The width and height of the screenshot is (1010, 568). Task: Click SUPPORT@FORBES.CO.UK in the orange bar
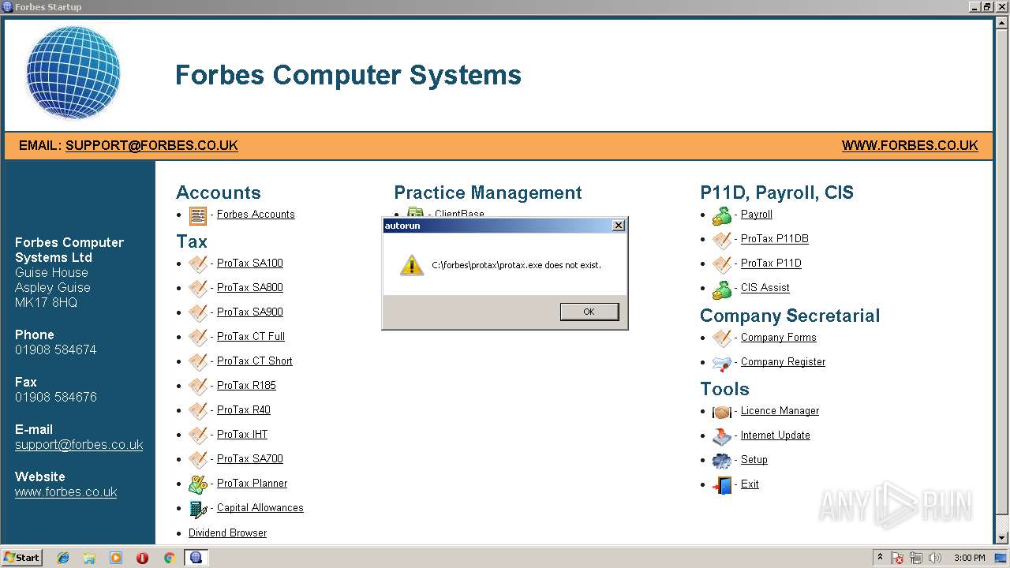coord(151,146)
